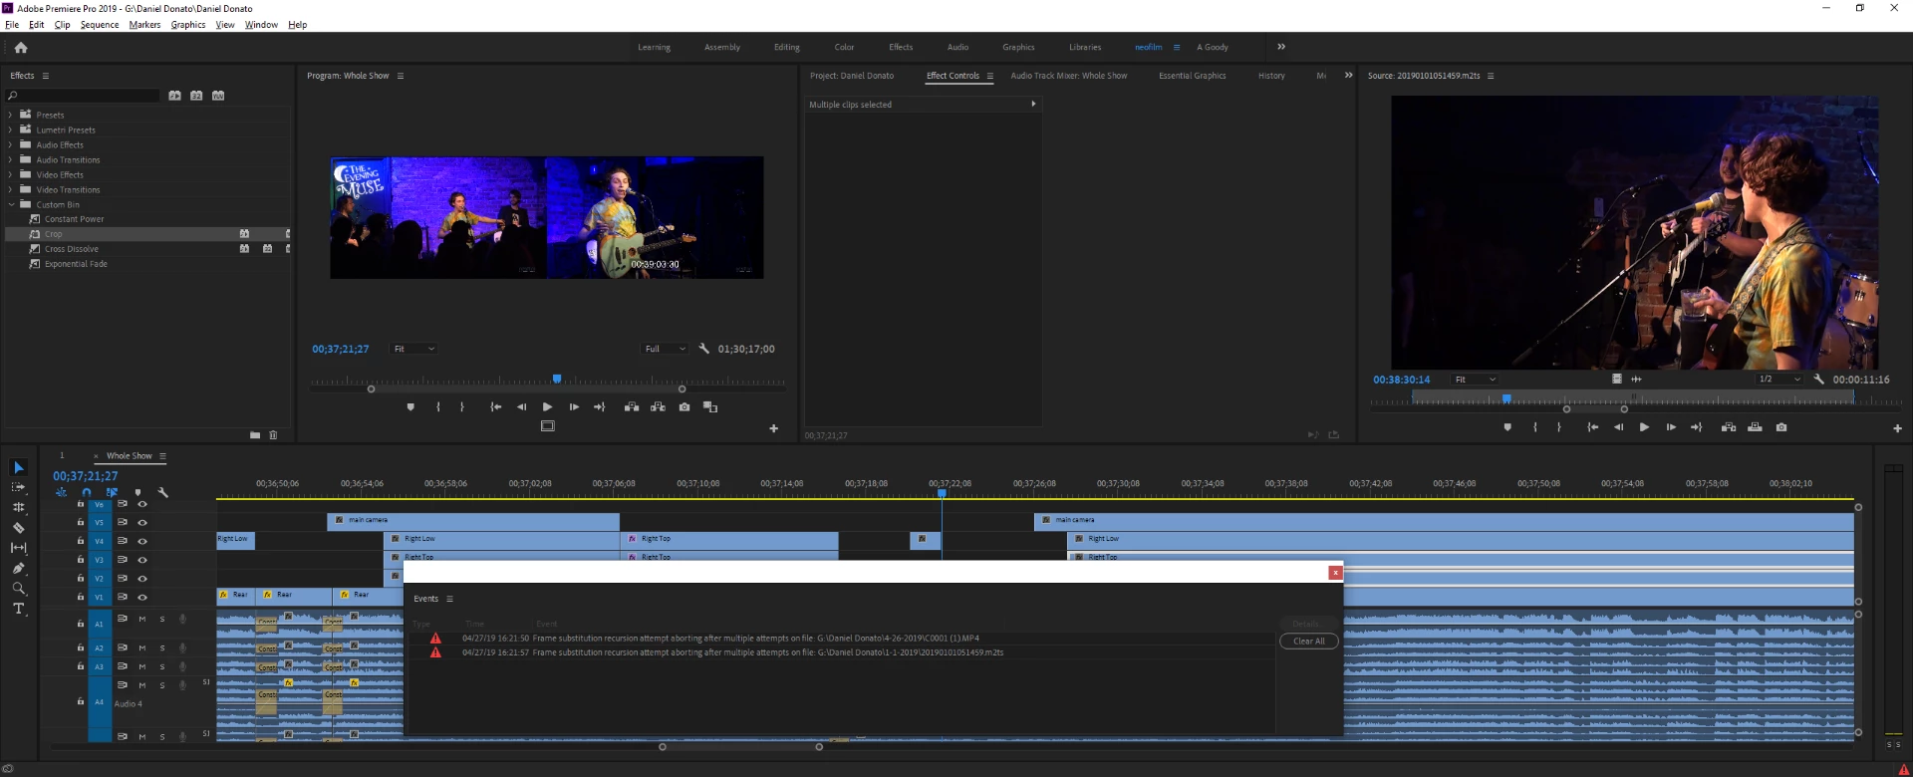The image size is (1913, 777).
Task: Open Program monitor Full resolution dropdown
Action: pyautogui.click(x=665, y=349)
